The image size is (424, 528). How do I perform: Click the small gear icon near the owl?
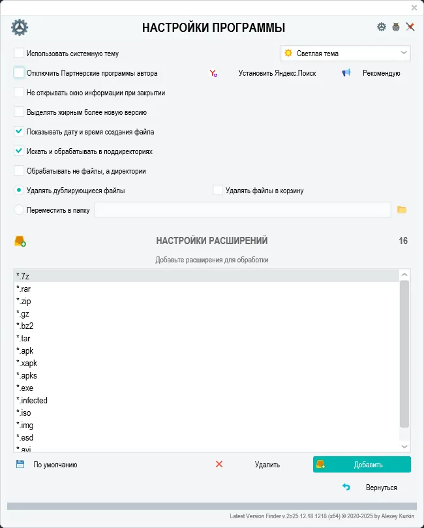pyautogui.click(x=382, y=27)
